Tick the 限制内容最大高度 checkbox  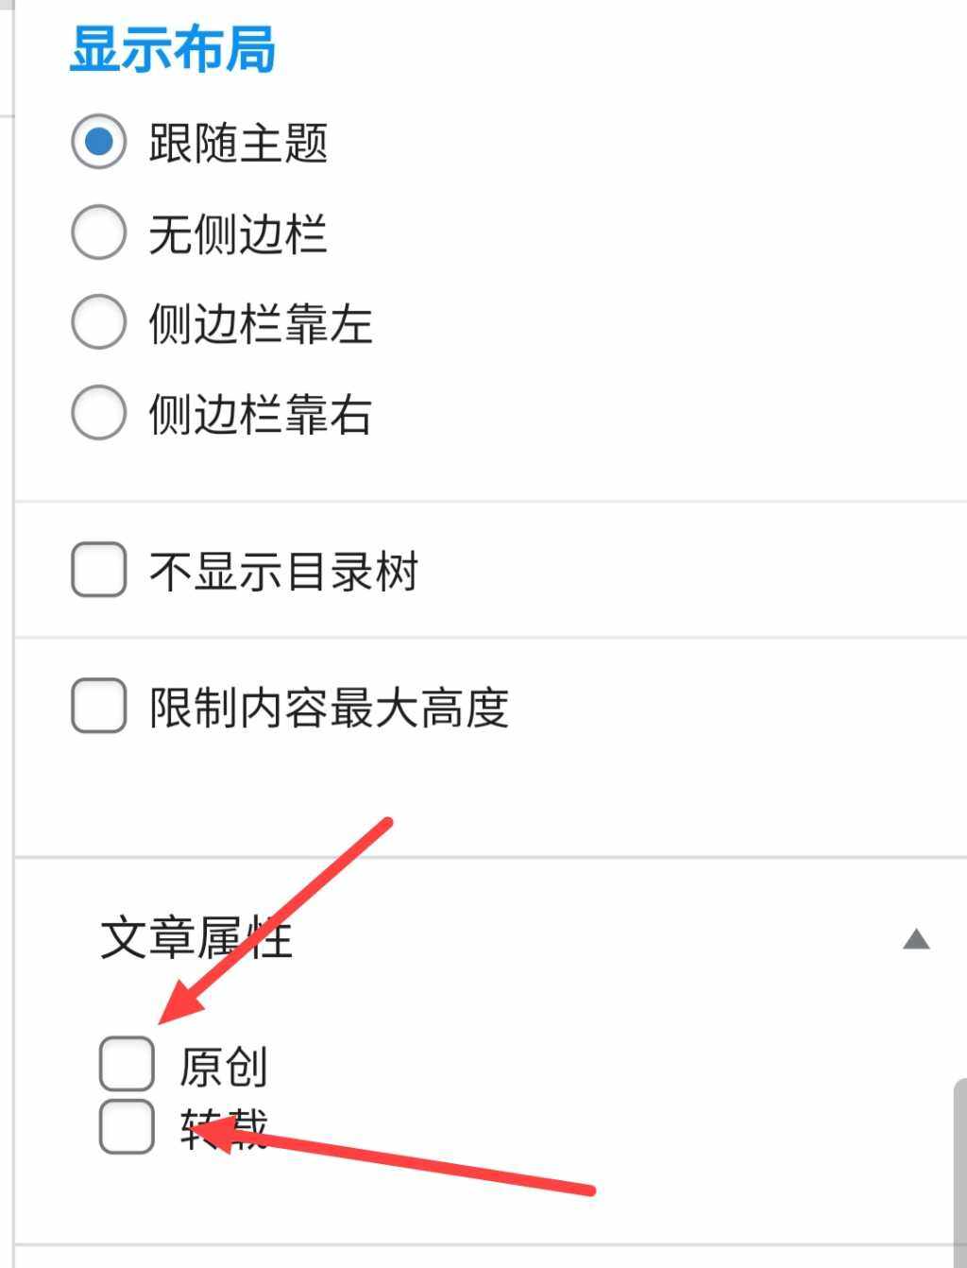(x=99, y=706)
